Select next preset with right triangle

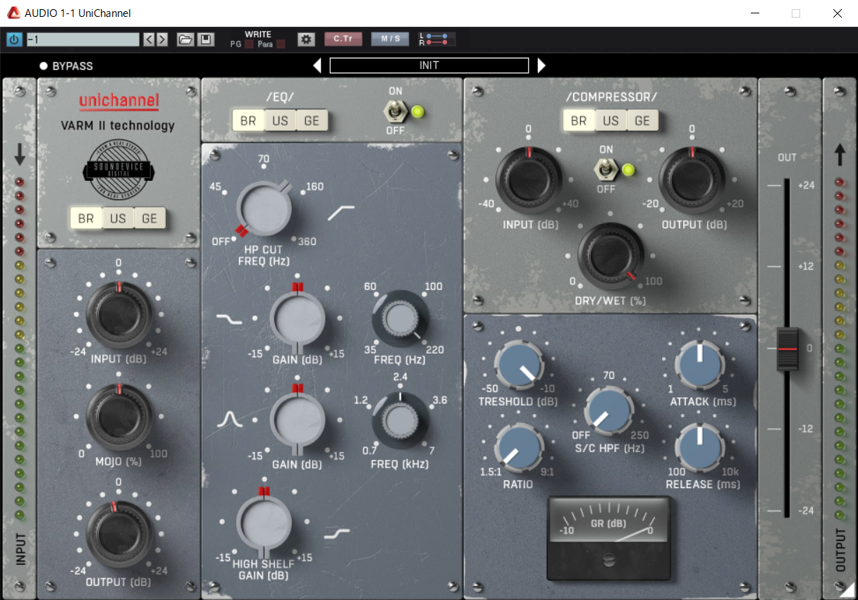[541, 65]
